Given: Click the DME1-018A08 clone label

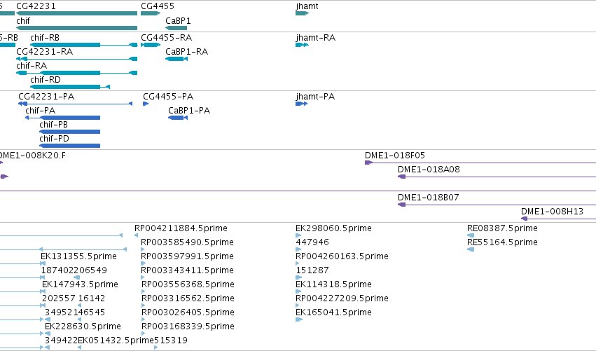Looking at the screenshot, I should pyautogui.click(x=429, y=170).
